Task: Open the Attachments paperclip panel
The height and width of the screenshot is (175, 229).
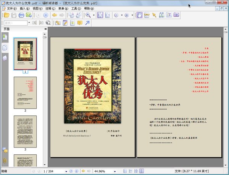Action: coord(5,160)
